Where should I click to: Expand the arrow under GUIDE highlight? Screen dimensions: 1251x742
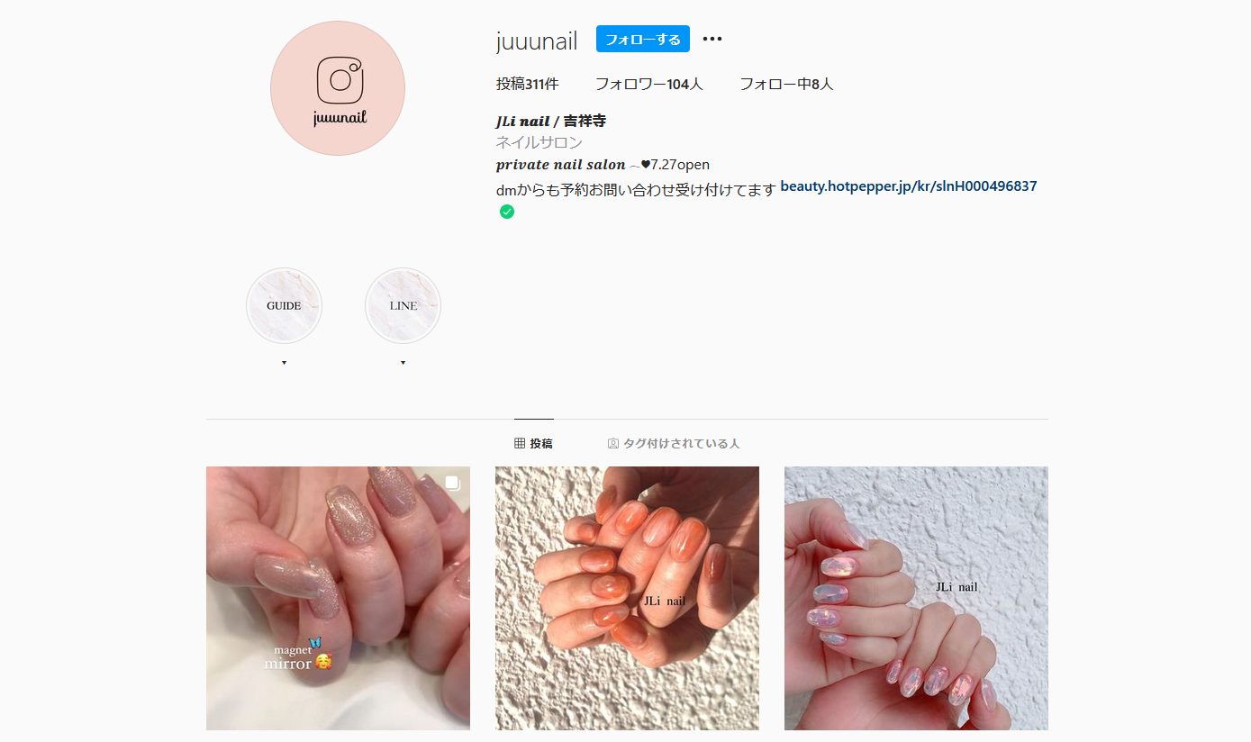coord(284,363)
